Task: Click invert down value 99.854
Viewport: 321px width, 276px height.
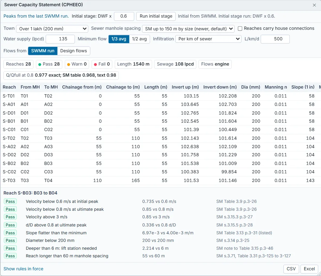Action: (x=229, y=172)
